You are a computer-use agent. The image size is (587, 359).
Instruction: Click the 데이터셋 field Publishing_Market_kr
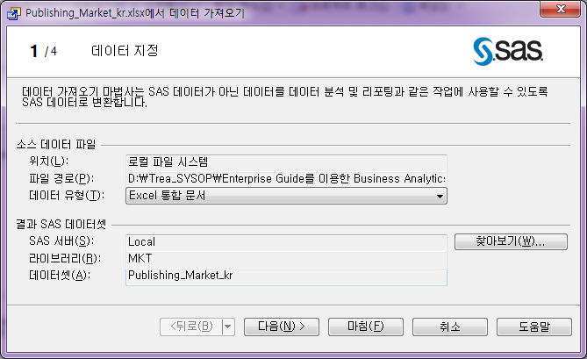click(286, 276)
